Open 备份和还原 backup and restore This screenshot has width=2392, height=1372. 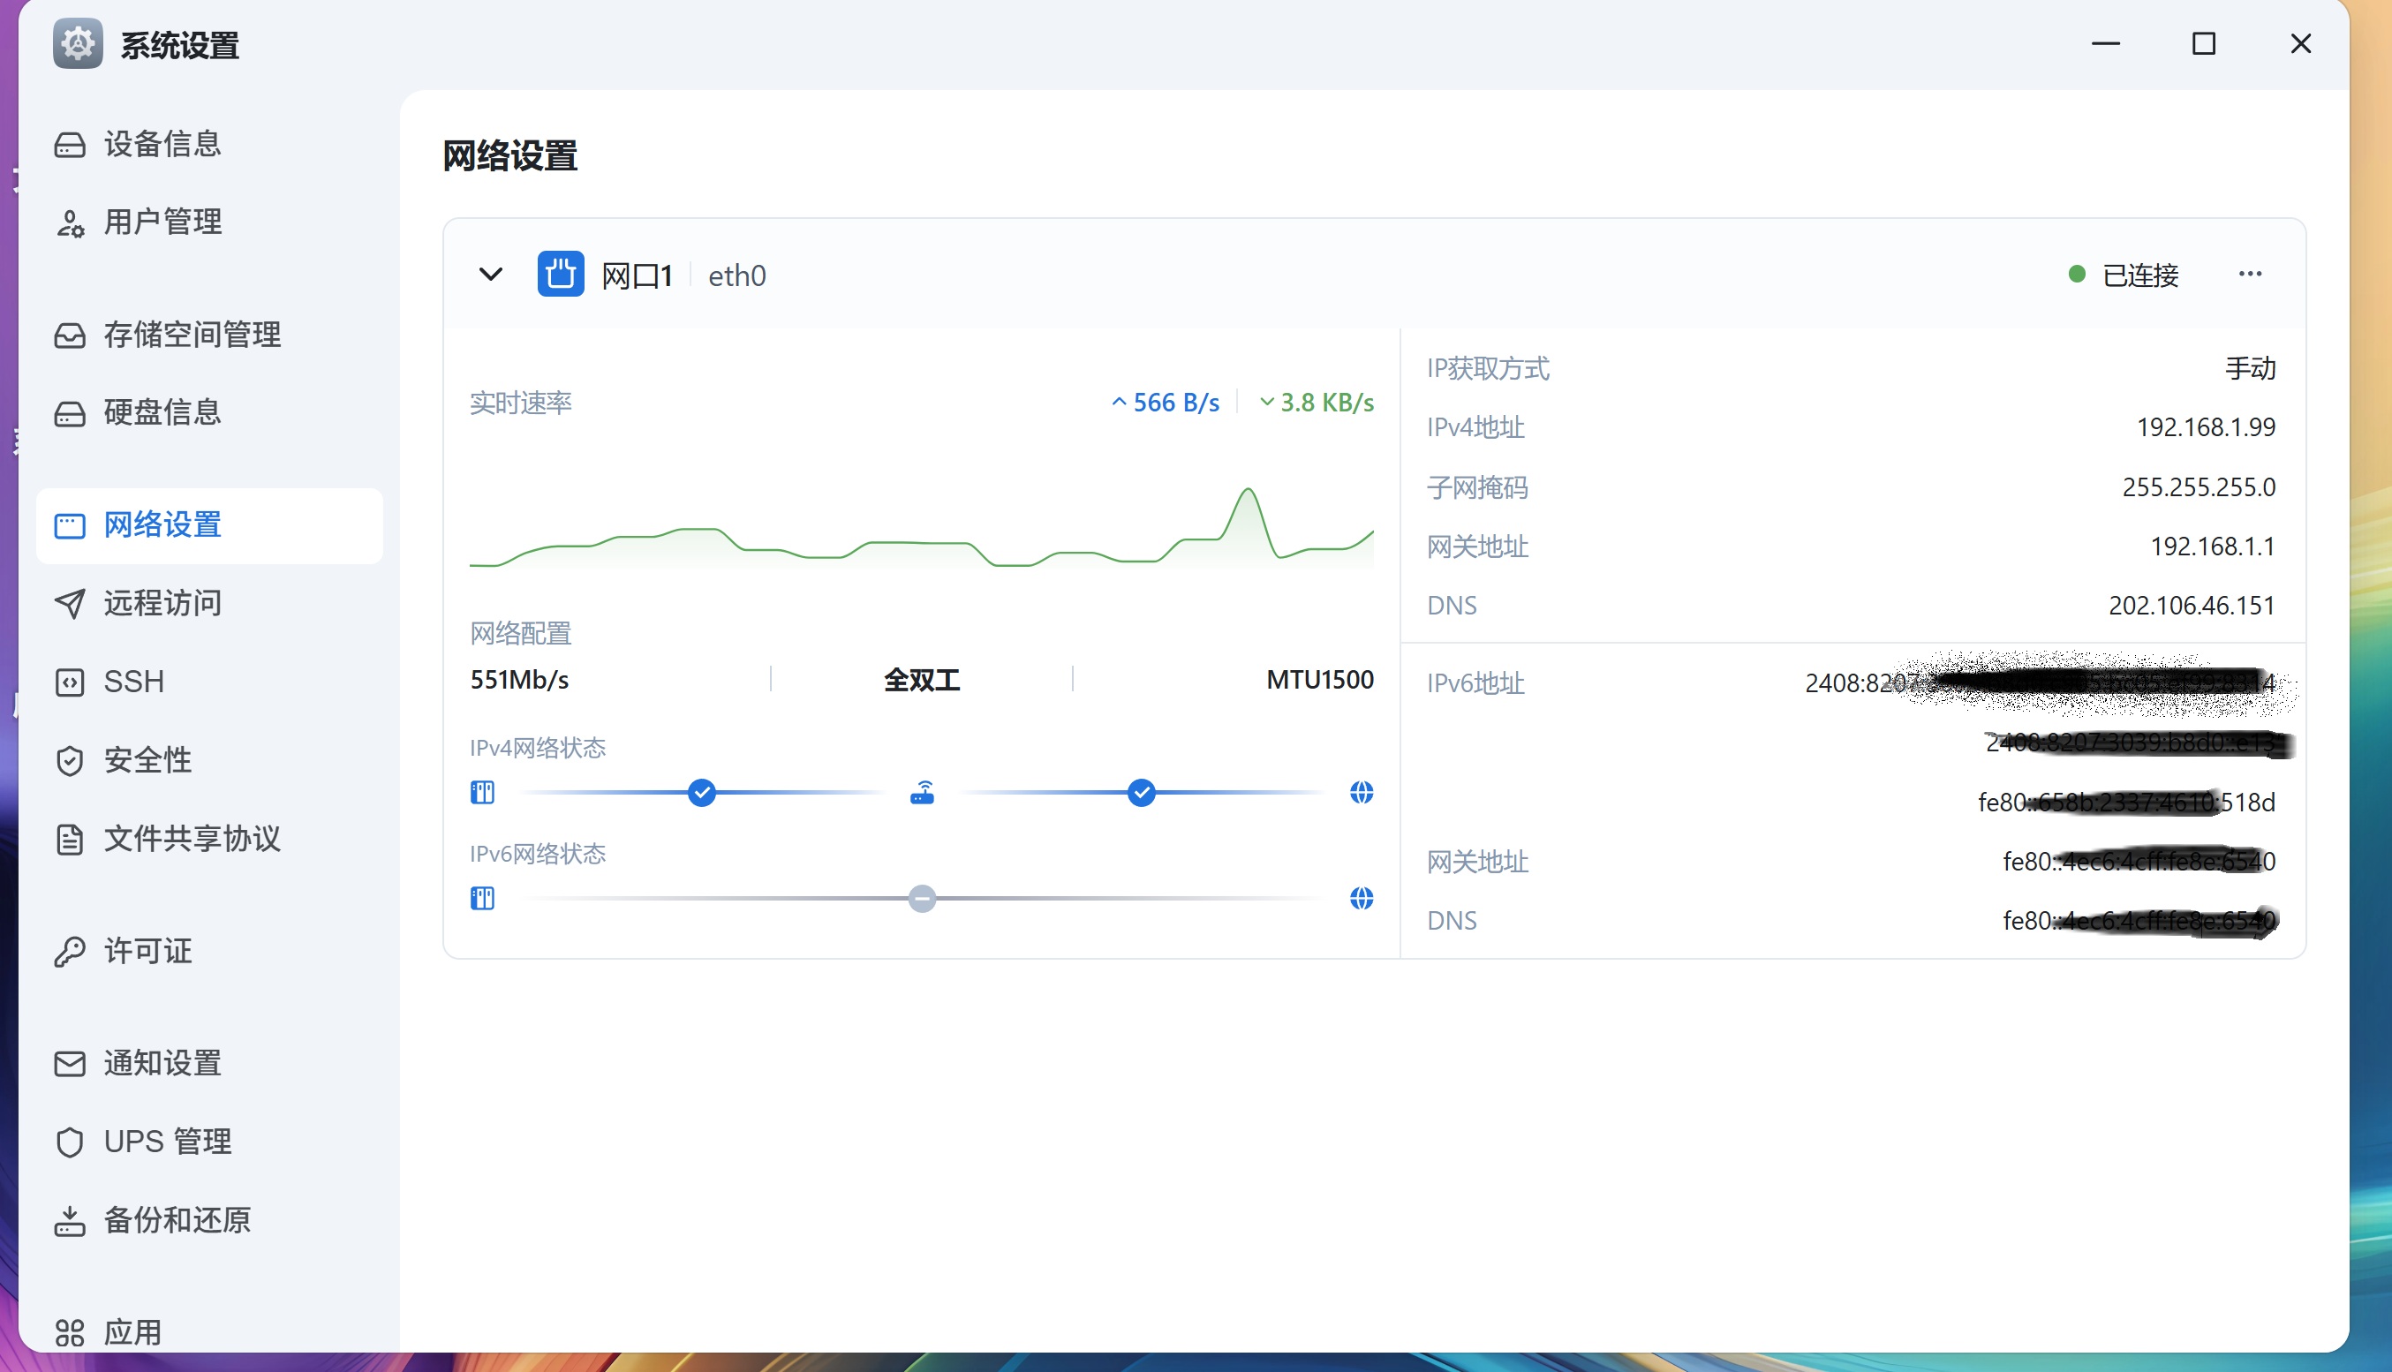[x=177, y=1219]
